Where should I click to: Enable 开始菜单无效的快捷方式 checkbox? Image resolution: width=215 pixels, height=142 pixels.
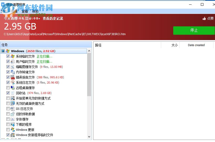pos(8,98)
